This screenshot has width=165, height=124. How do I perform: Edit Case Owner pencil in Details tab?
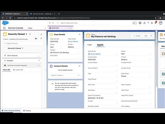(x=117, y=54)
